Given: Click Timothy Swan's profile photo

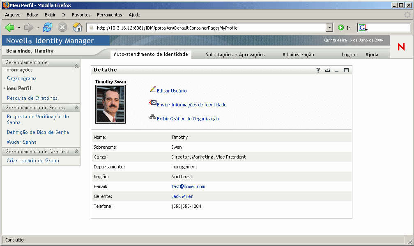Looking at the screenshot, I should (110, 104).
